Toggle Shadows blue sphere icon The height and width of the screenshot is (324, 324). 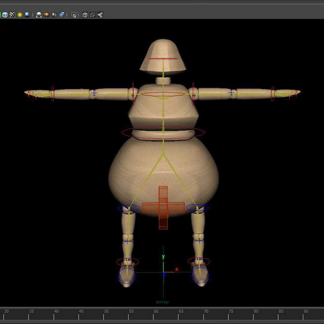[x=27, y=15]
